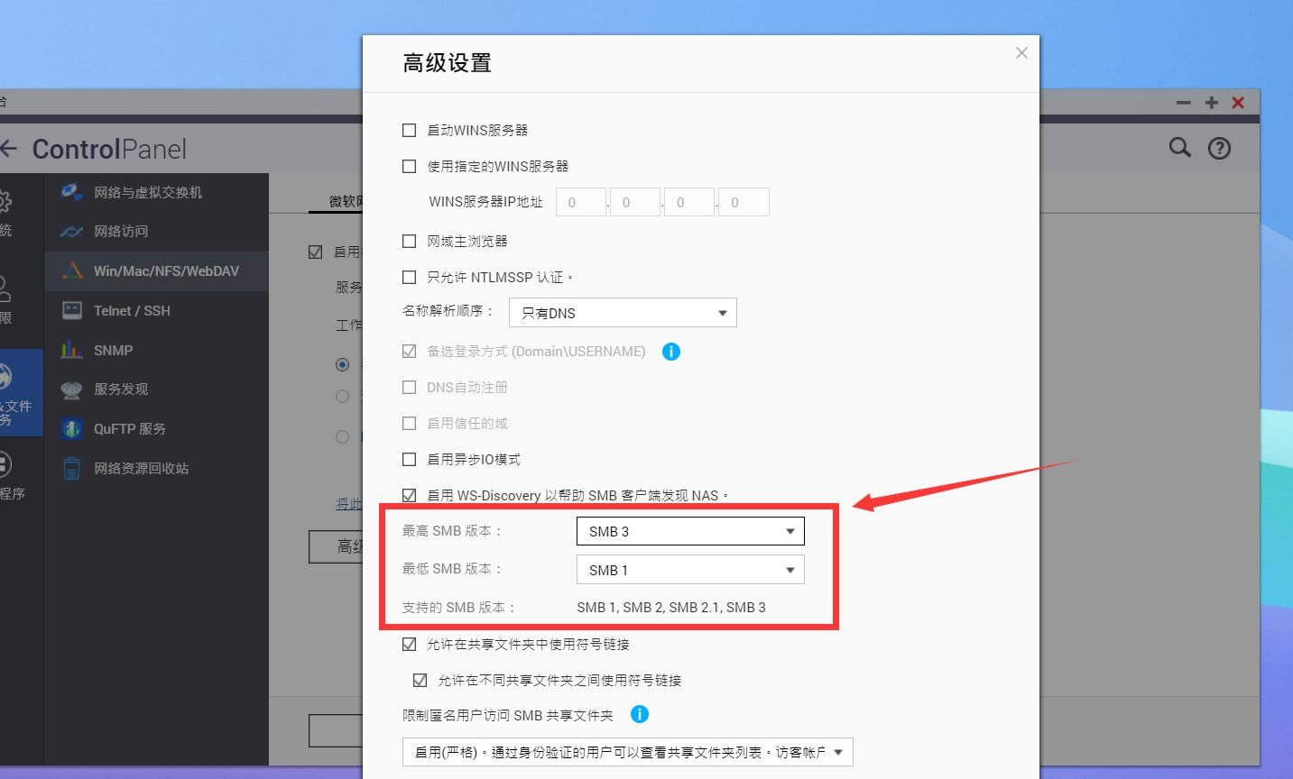Toggle 启用异步IO模式 checkbox

[x=409, y=459]
